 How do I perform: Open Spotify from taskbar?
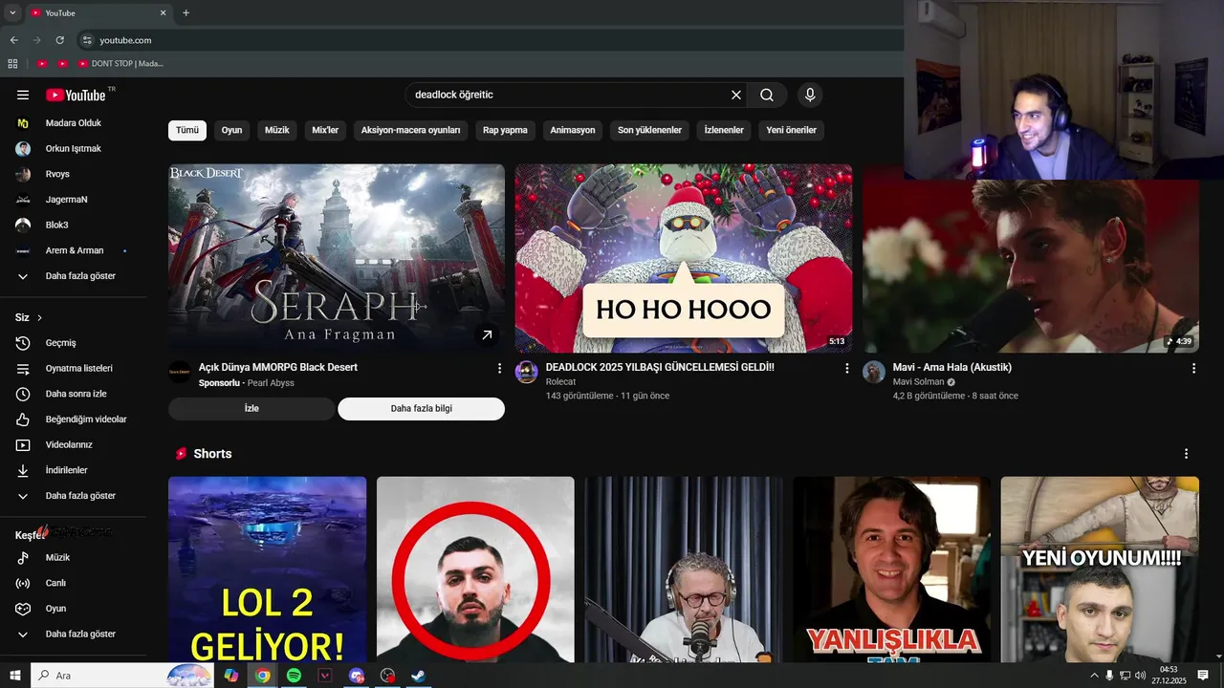[x=294, y=676]
